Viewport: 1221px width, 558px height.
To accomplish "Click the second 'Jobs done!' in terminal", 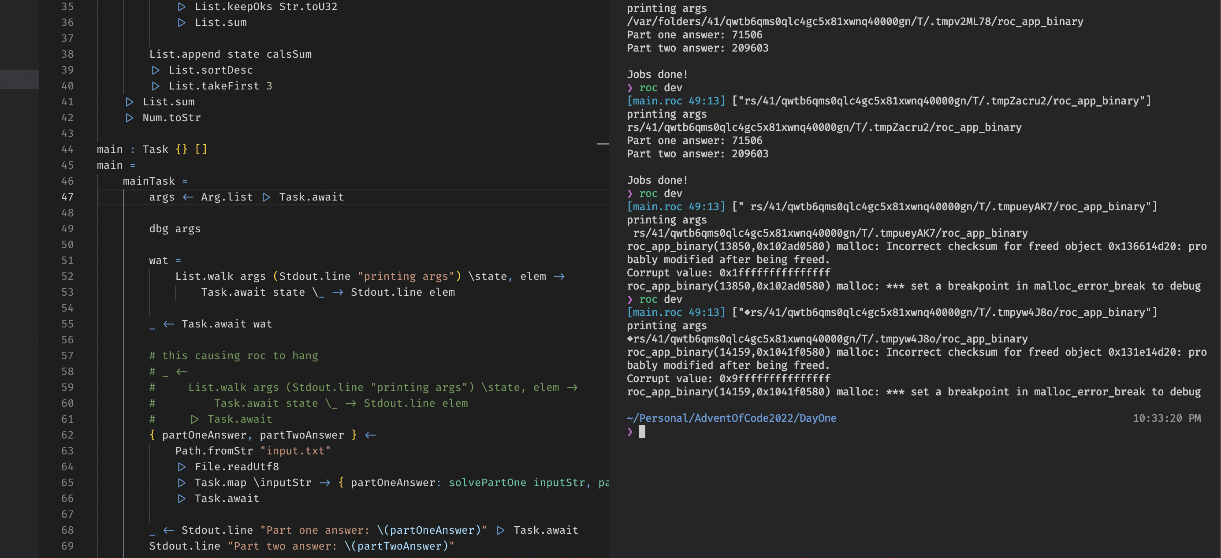I will click(x=657, y=180).
